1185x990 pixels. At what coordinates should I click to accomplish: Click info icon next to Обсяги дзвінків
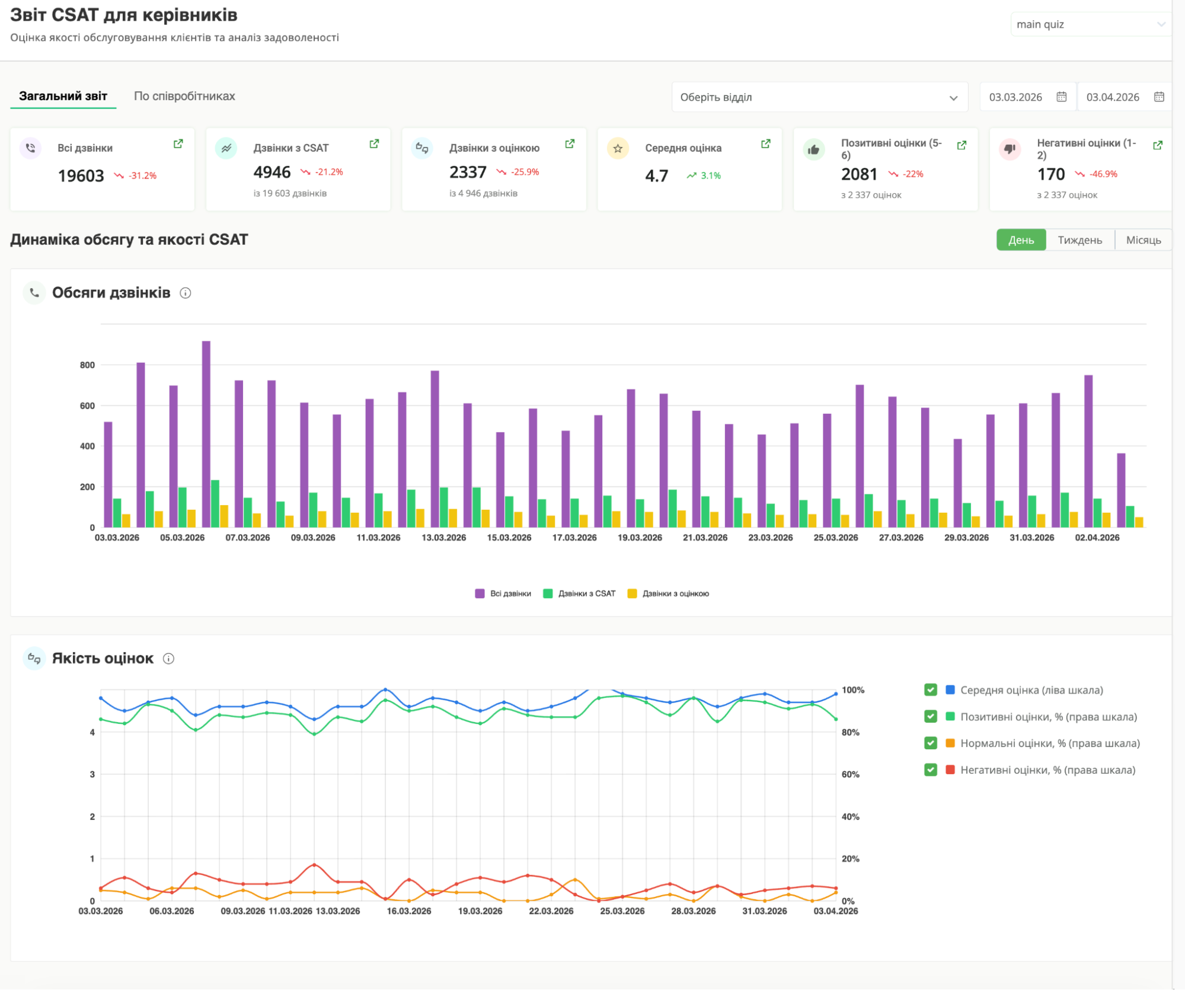point(186,293)
